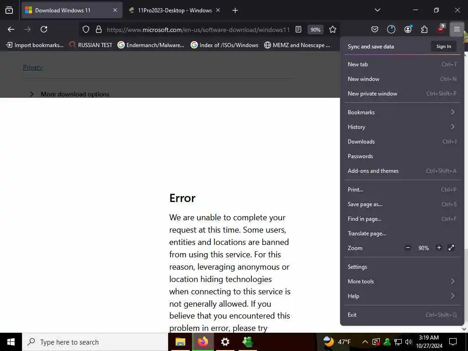Click the weather 47°F widget
Image resolution: width=468 pixels, height=351 pixels.
coord(337,342)
